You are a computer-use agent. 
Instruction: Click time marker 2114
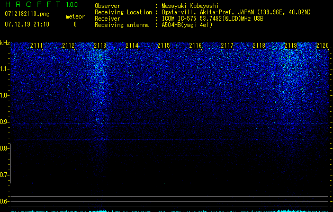point(132,46)
